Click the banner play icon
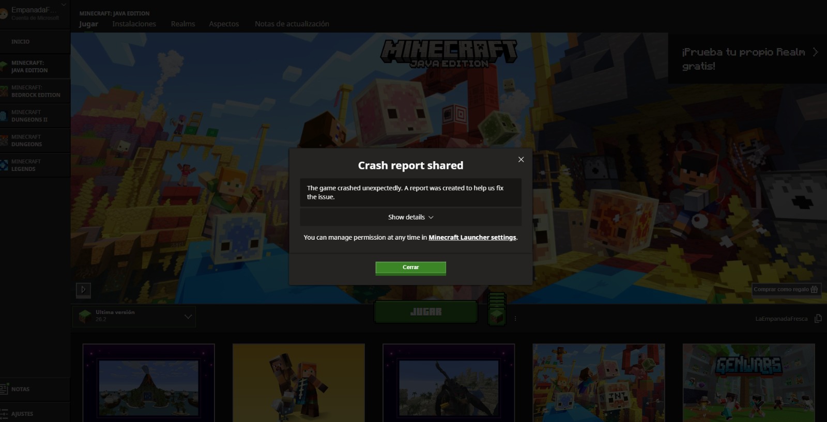827x422 pixels. 83,290
